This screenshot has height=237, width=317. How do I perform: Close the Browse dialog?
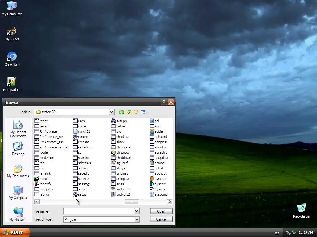click(171, 102)
